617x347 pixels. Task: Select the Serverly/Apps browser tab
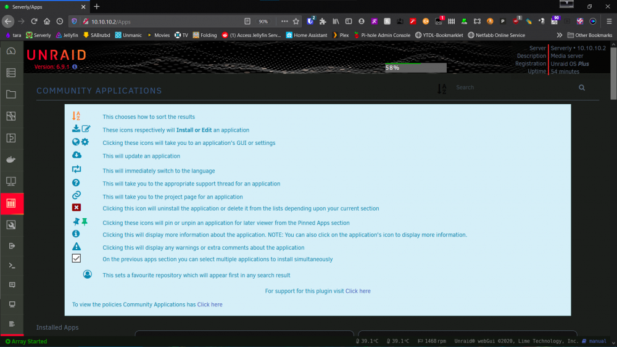coord(44,7)
